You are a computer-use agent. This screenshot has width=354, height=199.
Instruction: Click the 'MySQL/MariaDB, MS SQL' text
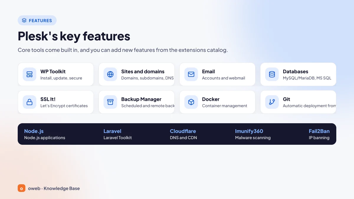[307, 78]
